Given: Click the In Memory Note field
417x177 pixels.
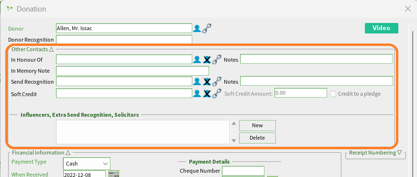Looking at the screenshot, I should (132, 71).
